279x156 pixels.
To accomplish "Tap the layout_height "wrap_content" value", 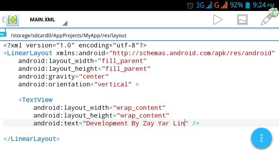I will point(143,116).
